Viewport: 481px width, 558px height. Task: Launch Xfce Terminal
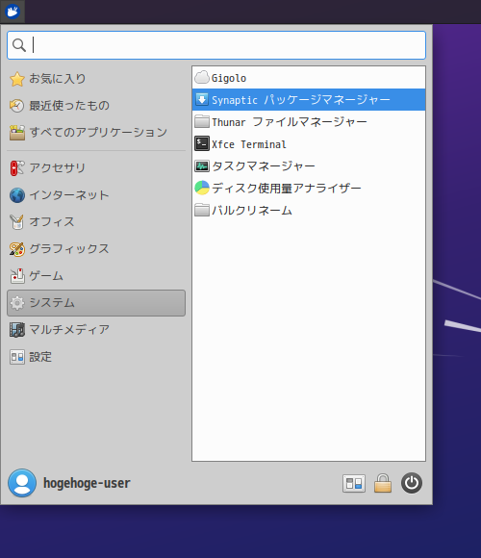click(309, 143)
